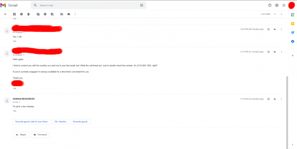This screenshot has height=149, width=297.
Task: Expand recipient details under HUMAN RESOURCES
Action: (x=19, y=102)
